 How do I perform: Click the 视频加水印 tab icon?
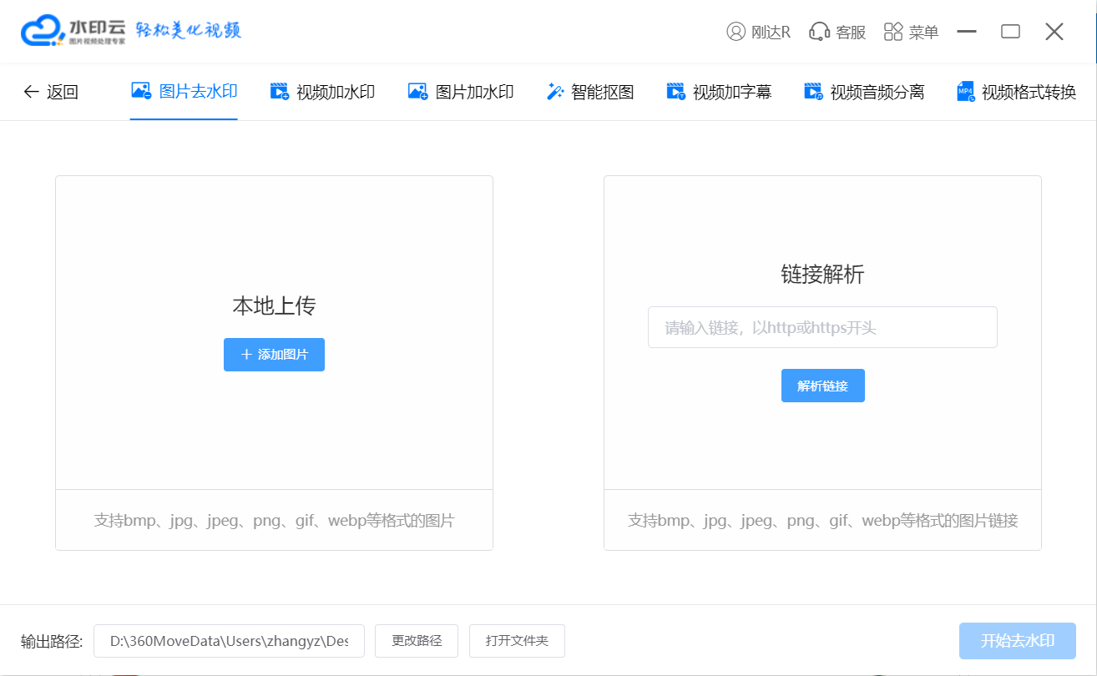[x=280, y=92]
